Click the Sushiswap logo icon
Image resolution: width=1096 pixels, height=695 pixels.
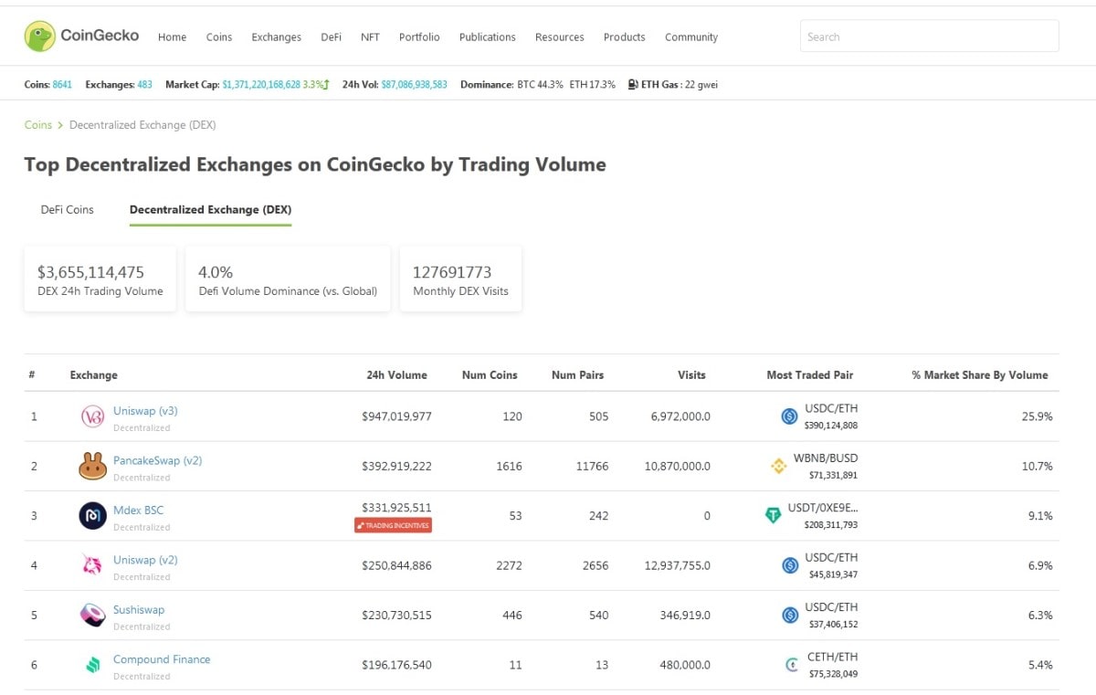click(x=93, y=615)
